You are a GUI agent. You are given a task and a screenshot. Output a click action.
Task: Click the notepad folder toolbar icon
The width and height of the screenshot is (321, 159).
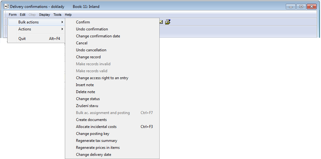pyautogui.click(x=168, y=22)
